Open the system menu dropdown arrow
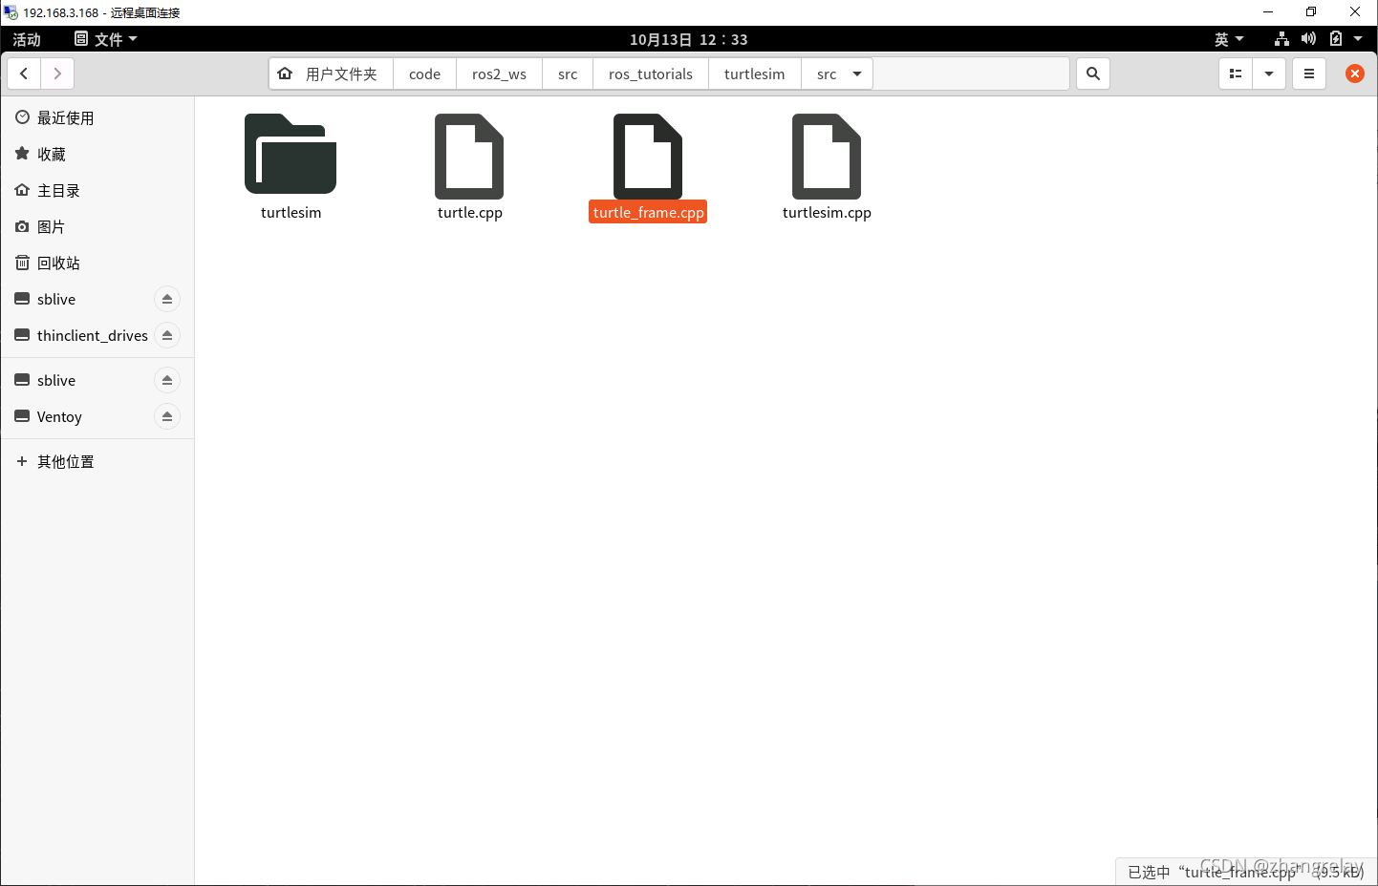 (x=1358, y=39)
